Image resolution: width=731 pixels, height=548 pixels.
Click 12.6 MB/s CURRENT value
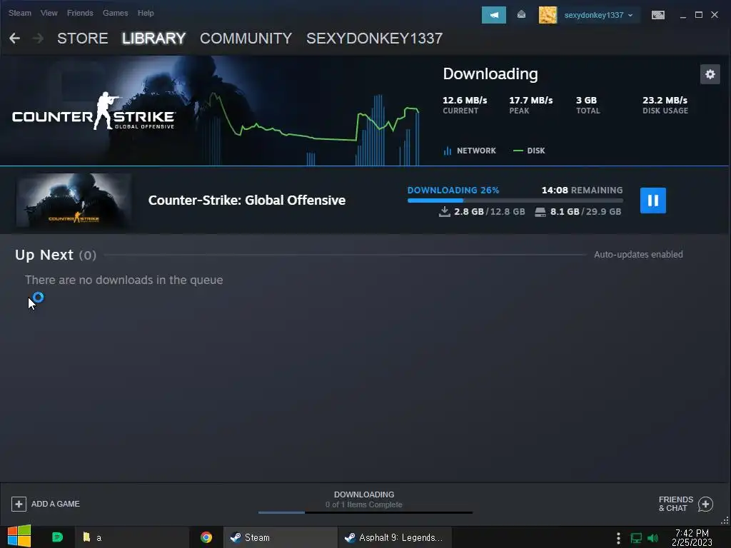pyautogui.click(x=465, y=100)
